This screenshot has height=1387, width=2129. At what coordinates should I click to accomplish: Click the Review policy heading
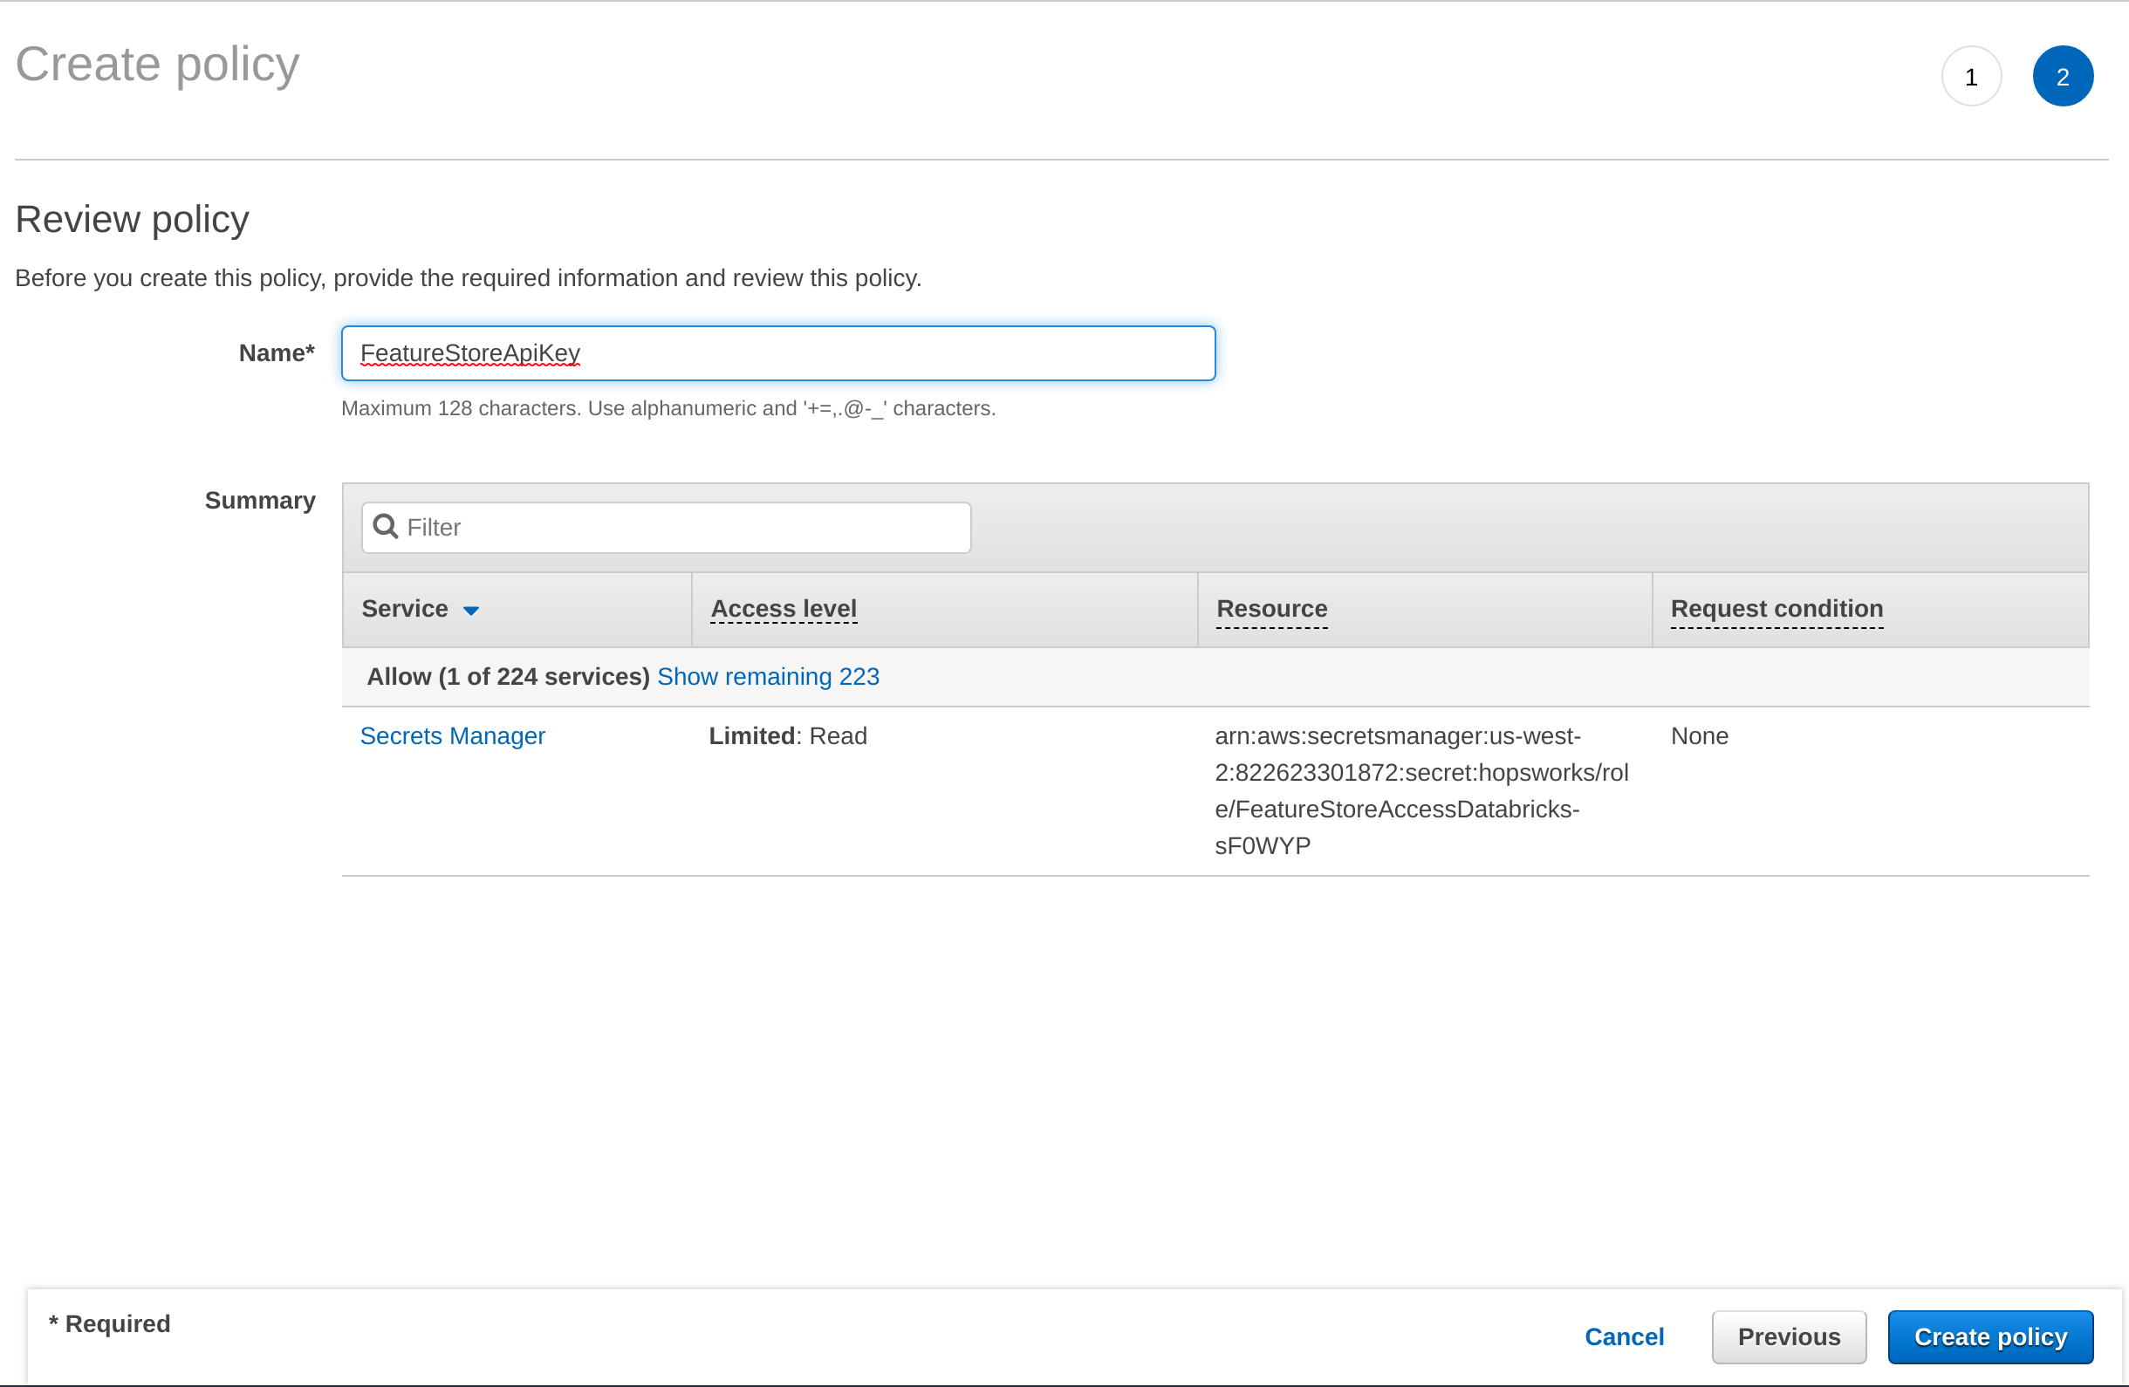133,219
